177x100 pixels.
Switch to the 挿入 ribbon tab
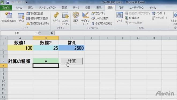(31, 8)
